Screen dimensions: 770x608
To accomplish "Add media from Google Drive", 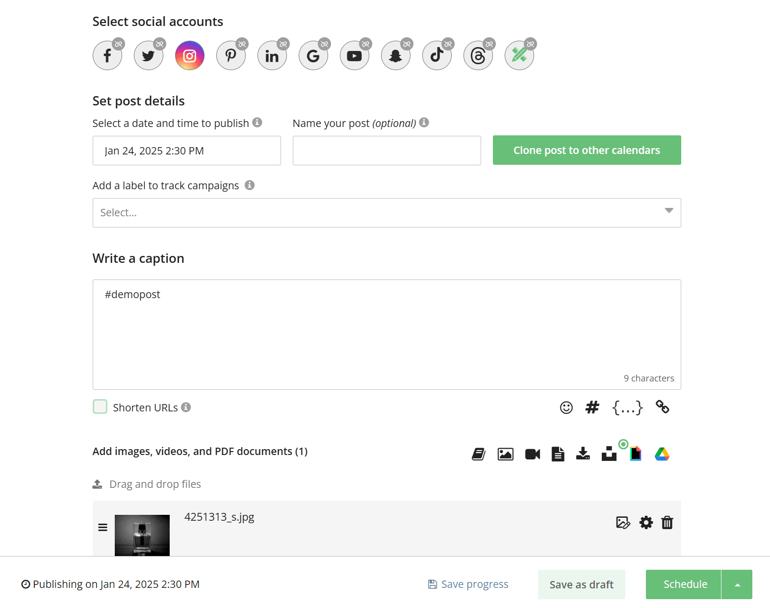I will point(662,454).
